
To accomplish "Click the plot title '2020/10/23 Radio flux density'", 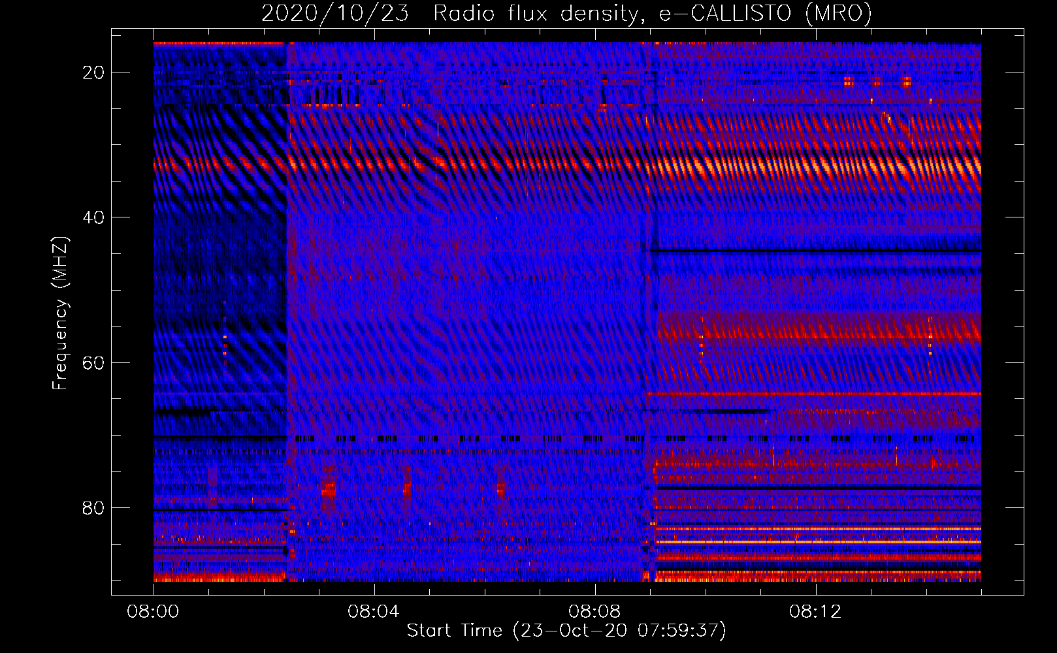I will coord(566,13).
